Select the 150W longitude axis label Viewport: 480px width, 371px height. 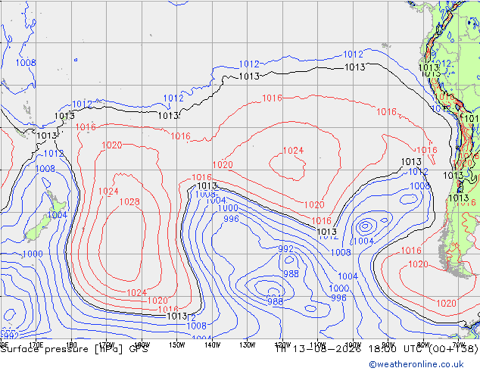(177, 345)
